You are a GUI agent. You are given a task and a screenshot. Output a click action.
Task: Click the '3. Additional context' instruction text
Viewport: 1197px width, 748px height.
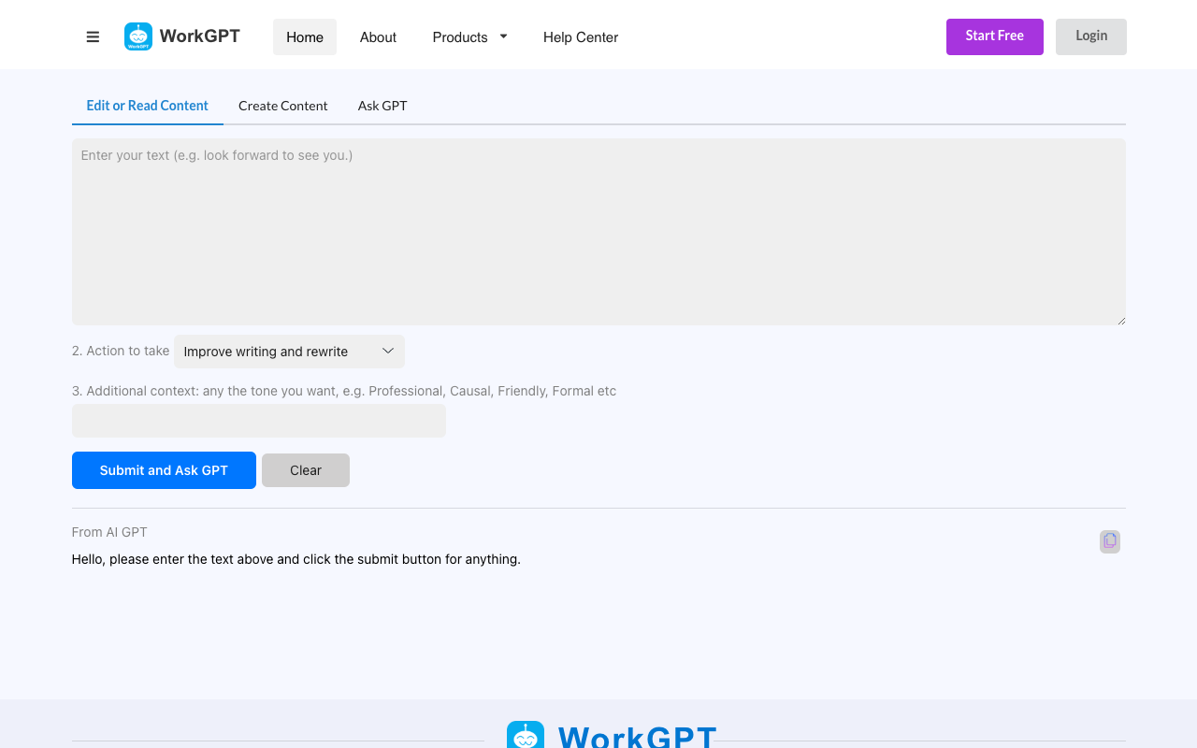pos(344,391)
